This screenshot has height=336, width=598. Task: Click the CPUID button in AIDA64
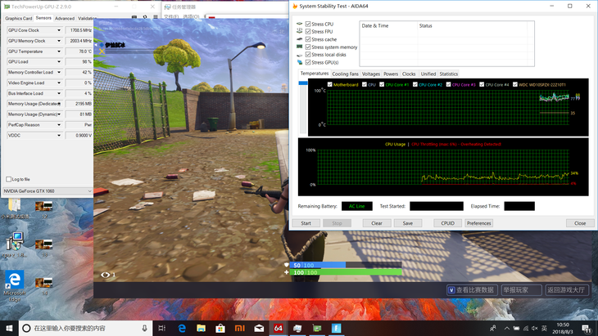[x=447, y=223]
